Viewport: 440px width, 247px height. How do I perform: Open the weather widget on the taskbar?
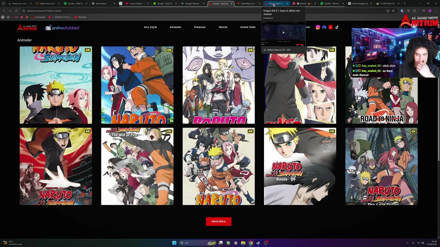(x=12, y=243)
